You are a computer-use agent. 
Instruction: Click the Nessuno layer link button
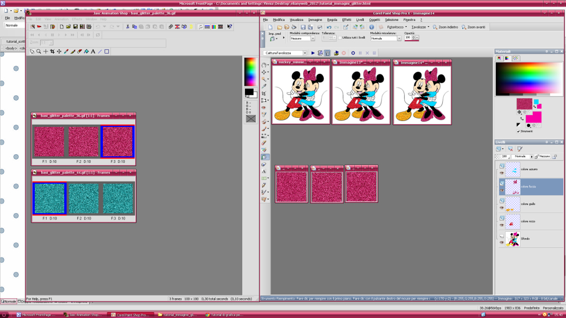(x=542, y=156)
